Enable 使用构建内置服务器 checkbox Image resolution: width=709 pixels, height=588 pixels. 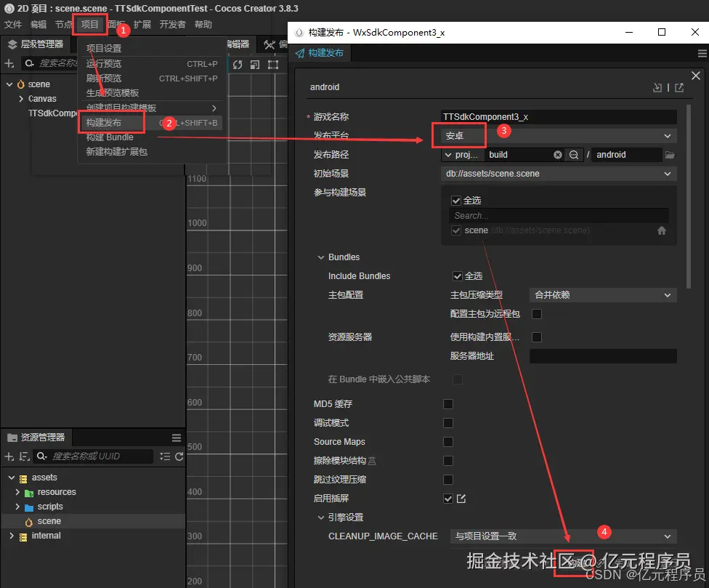tap(537, 337)
